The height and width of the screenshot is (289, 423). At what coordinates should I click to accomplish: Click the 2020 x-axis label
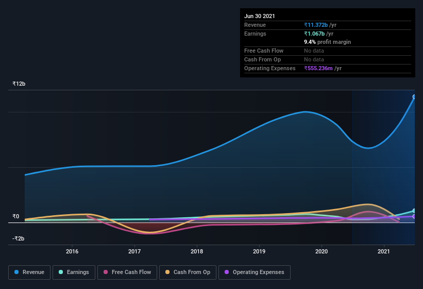point(322,251)
